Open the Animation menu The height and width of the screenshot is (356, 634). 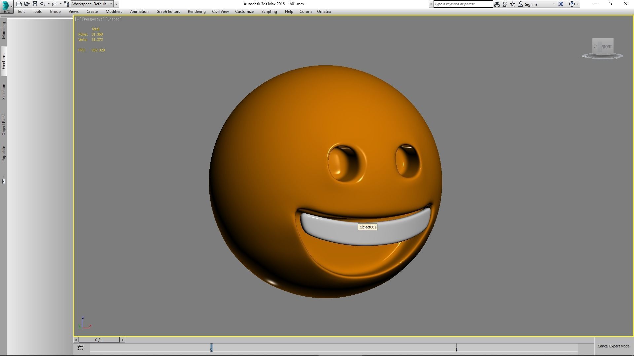coord(139,12)
